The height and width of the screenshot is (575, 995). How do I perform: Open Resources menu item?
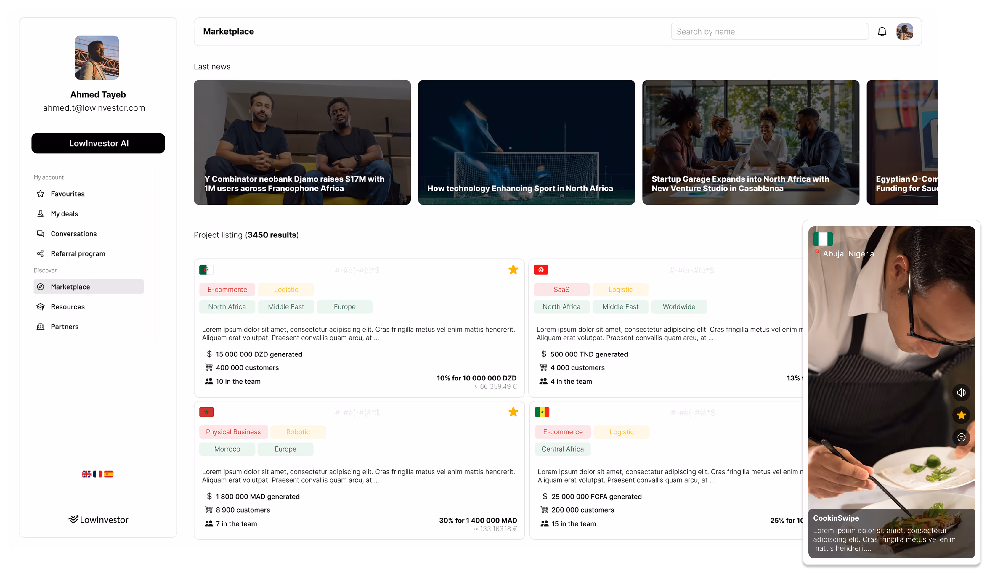[89, 307]
